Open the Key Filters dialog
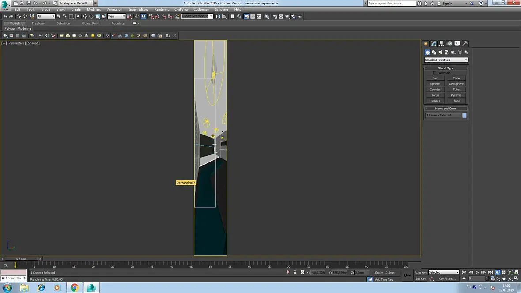The width and height of the screenshot is (521, 293). (x=446, y=279)
